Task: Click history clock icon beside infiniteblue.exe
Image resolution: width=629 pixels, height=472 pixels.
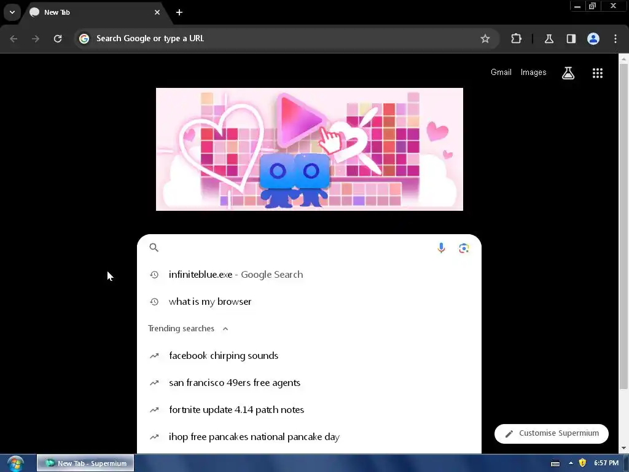Action: (154, 275)
